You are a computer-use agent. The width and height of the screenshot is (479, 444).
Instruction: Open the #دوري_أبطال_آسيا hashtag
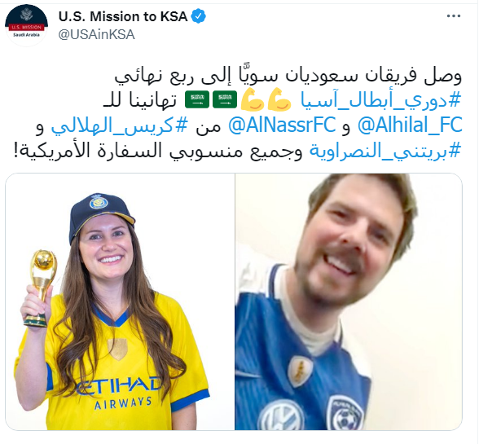point(380,100)
